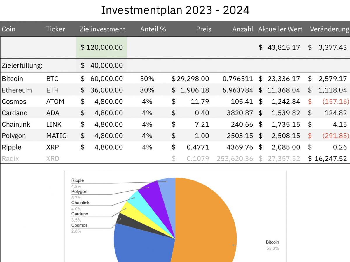Click the Polygon 5.7% chart label
This screenshot has width=350, height=262.
(x=79, y=194)
